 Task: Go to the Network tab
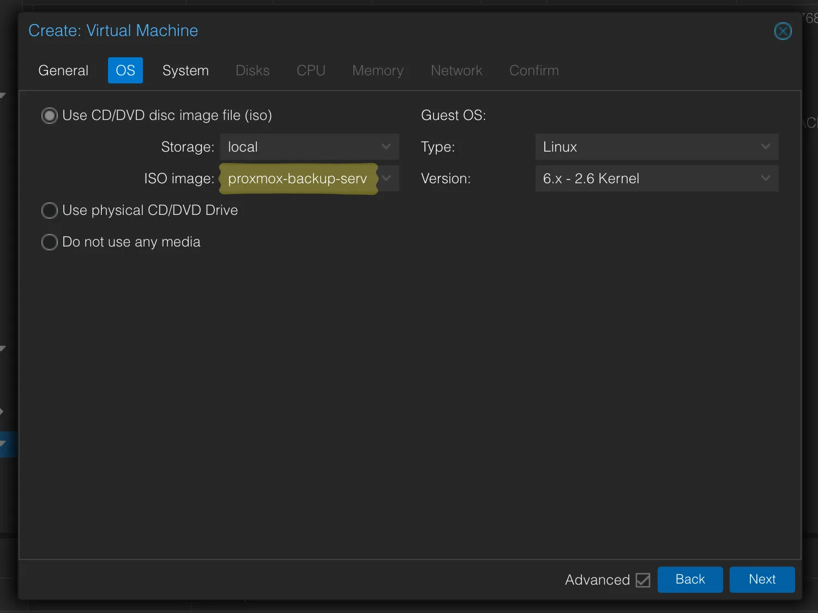coord(456,70)
